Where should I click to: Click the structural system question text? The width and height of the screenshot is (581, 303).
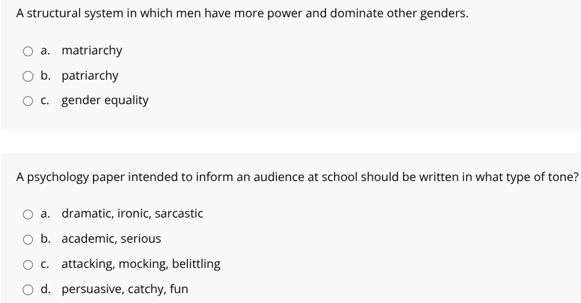click(x=242, y=14)
